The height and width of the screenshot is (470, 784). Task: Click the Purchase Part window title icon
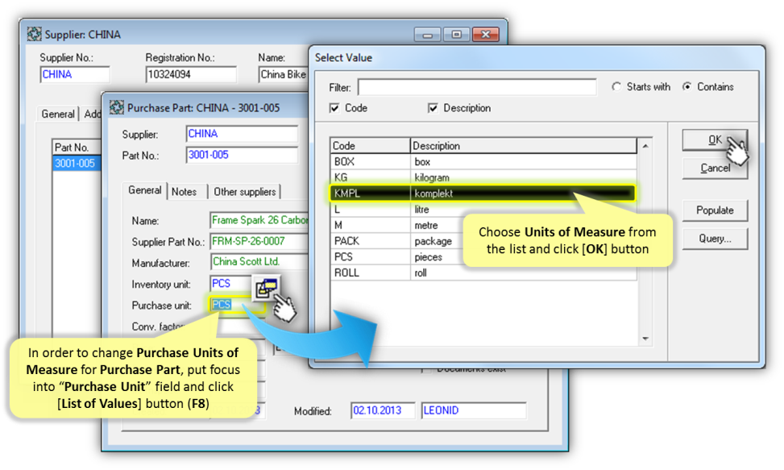click(116, 107)
